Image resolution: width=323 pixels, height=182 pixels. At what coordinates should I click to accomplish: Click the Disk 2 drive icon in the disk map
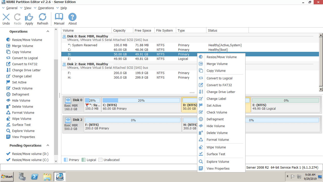pyautogui.click(x=68, y=120)
